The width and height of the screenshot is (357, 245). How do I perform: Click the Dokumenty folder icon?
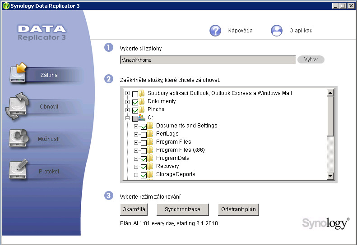(x=142, y=101)
